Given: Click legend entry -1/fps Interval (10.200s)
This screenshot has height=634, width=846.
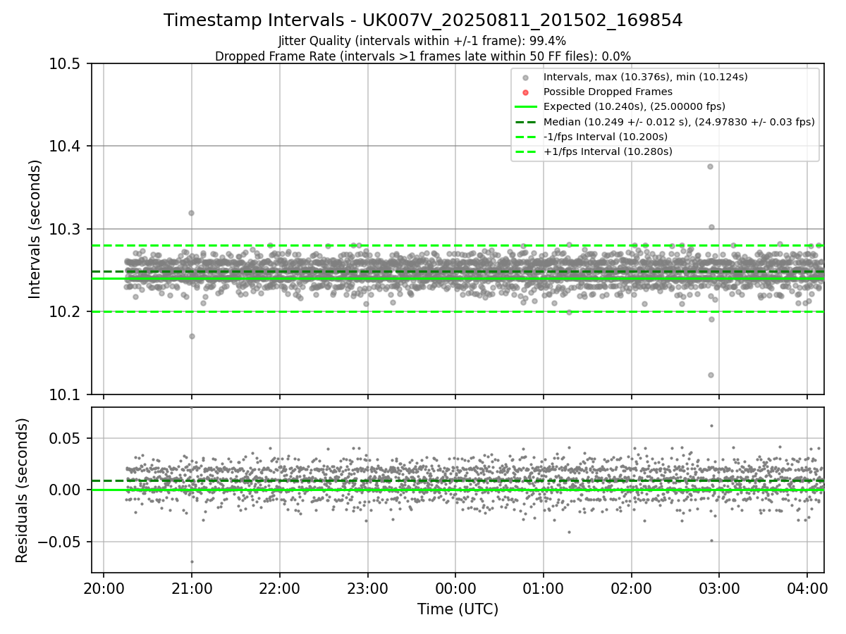Looking at the screenshot, I should click(606, 137).
